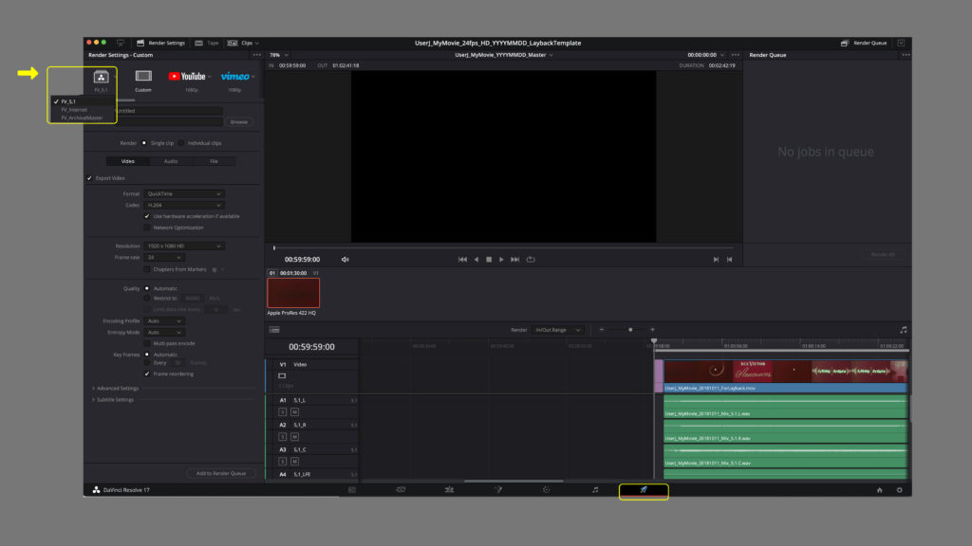Choose the YouTube render preset
This screenshot has width=972, height=546.
[x=187, y=76]
